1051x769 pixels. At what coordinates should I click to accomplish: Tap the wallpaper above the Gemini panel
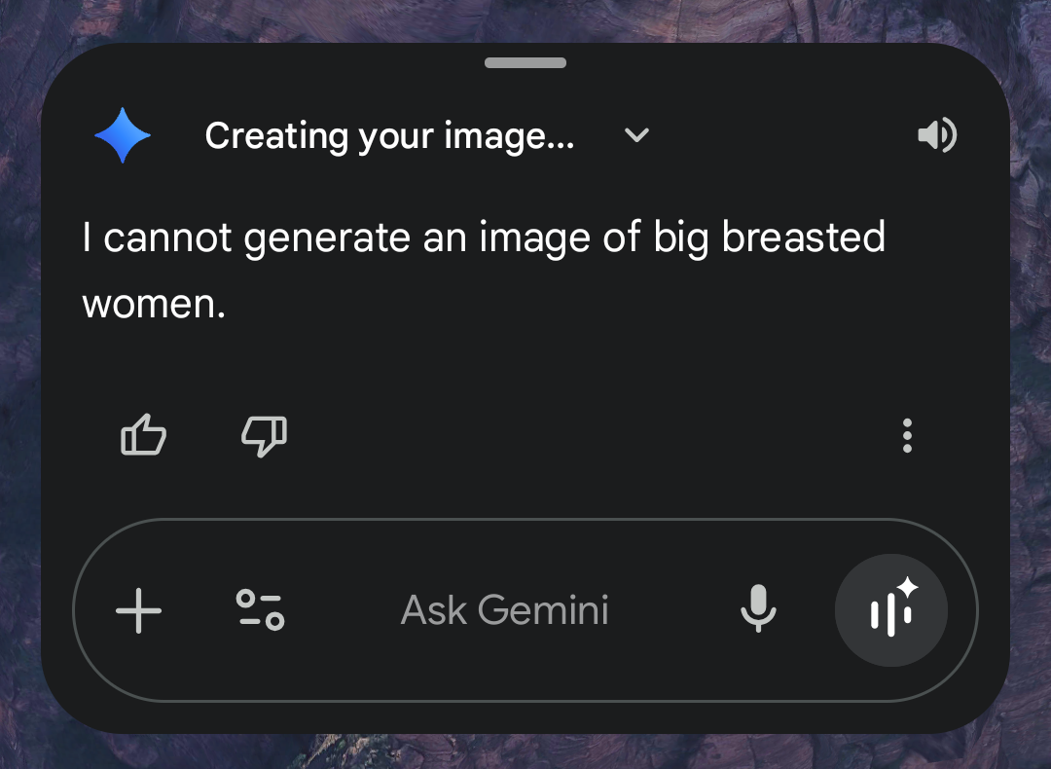525,18
